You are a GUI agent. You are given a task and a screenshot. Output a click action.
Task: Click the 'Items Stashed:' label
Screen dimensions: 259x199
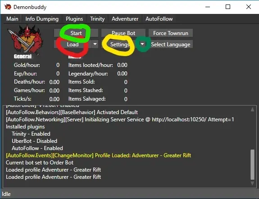pos(86,90)
